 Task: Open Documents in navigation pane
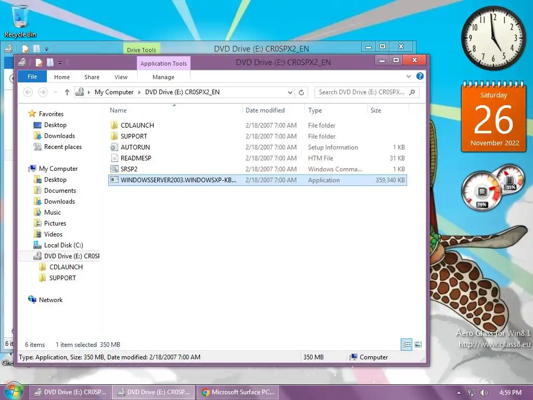55,191
